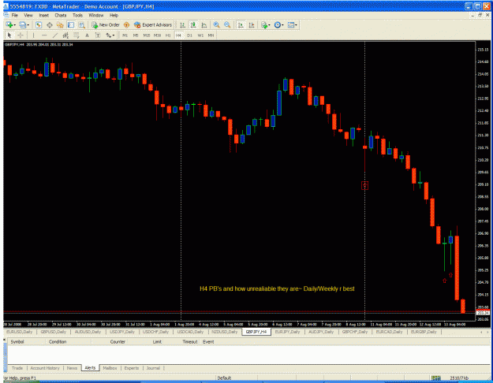
Task: Toggle the Market Watch window icon
Action: tap(39, 24)
